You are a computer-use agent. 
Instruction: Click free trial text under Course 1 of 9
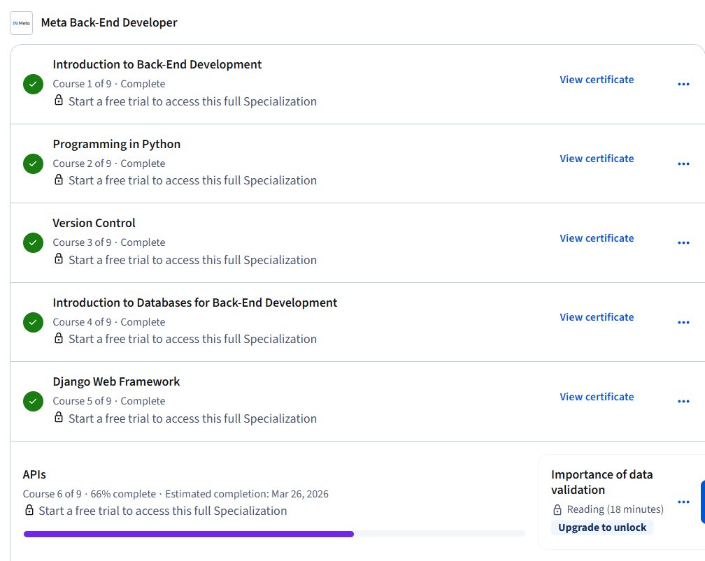point(192,101)
